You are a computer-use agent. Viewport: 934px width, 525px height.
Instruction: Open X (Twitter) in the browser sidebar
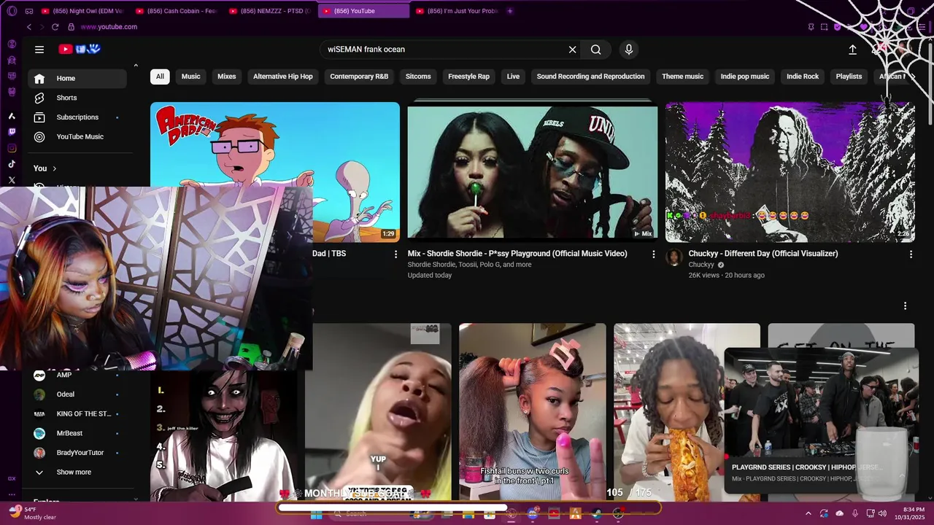coord(12,180)
